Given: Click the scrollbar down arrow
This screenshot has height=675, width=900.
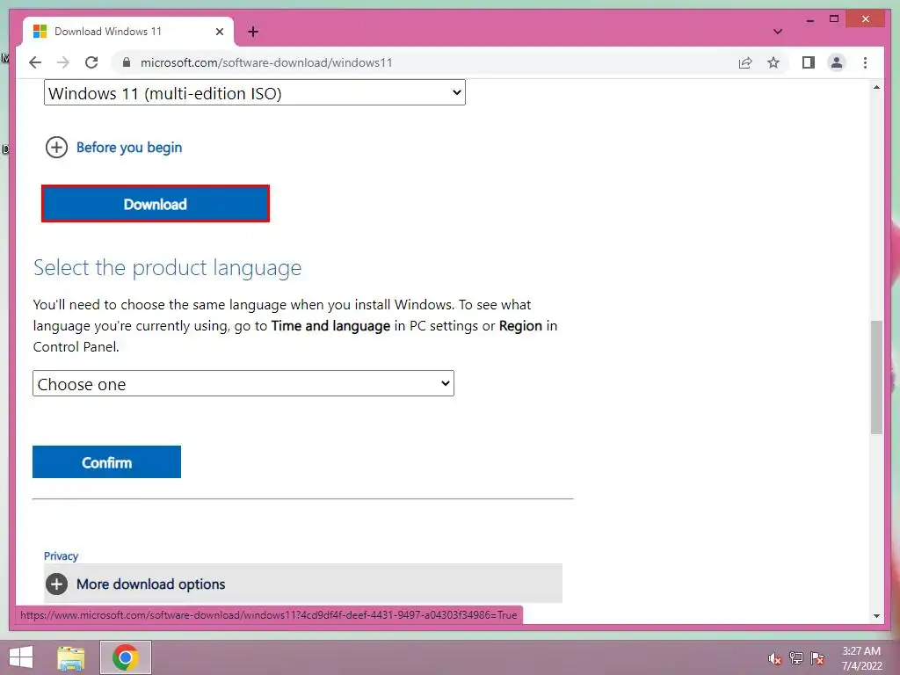Looking at the screenshot, I should [876, 615].
